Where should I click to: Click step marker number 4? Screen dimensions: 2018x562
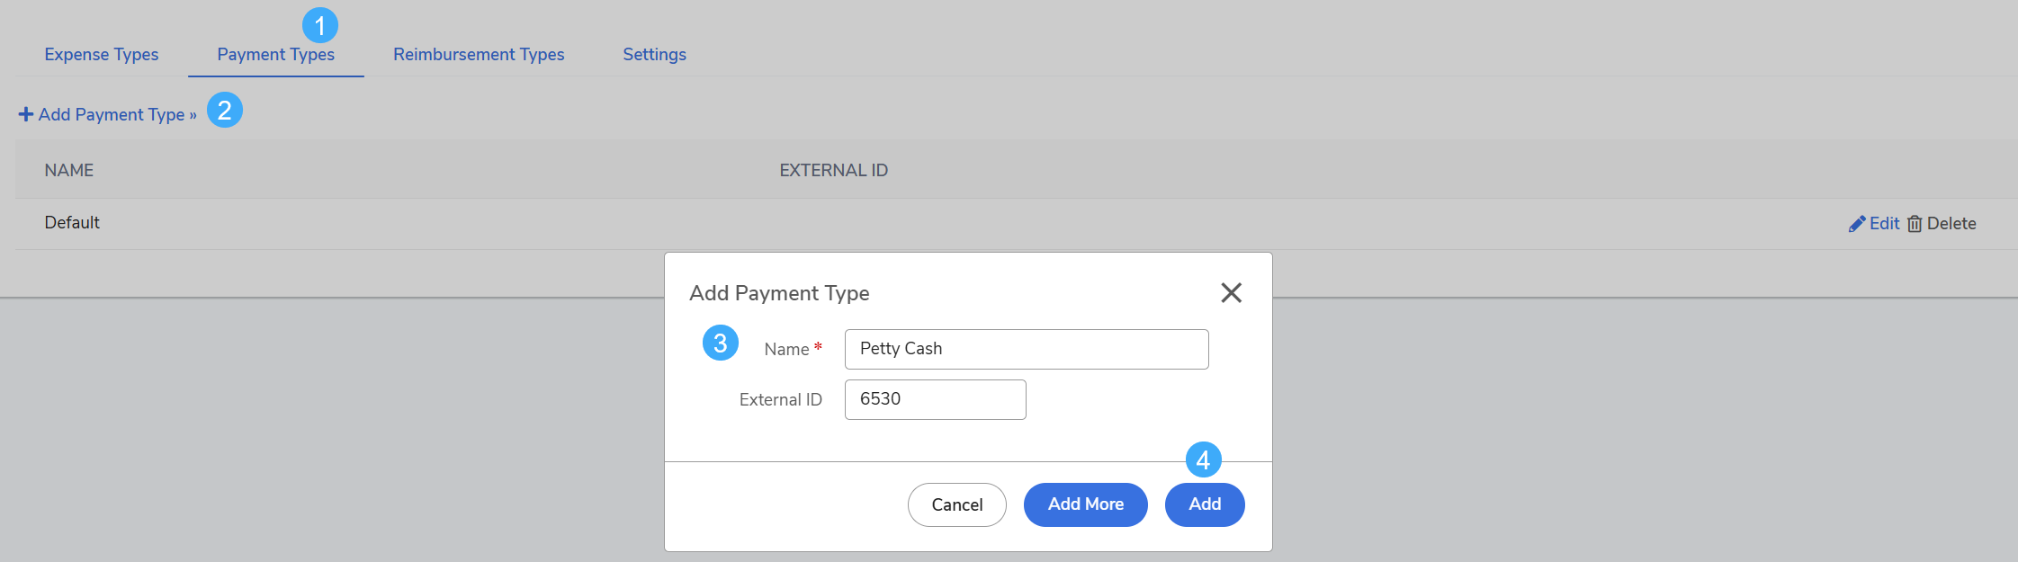pyautogui.click(x=1204, y=459)
